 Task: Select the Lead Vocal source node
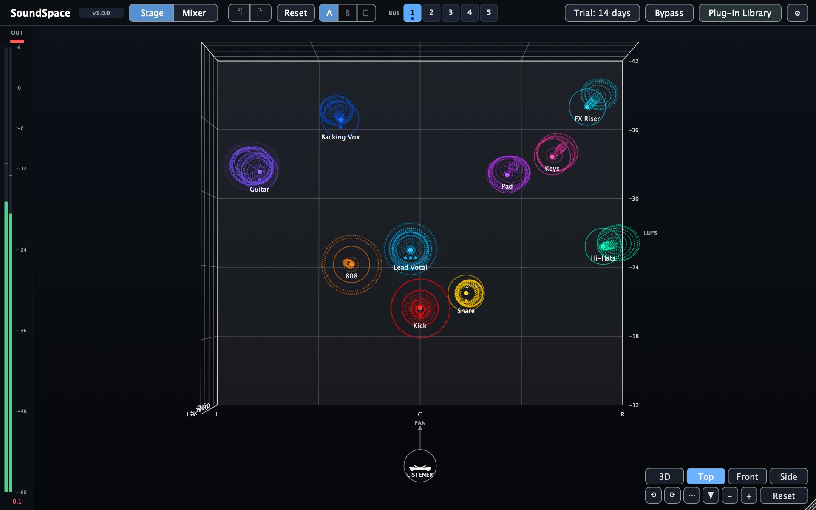411,250
